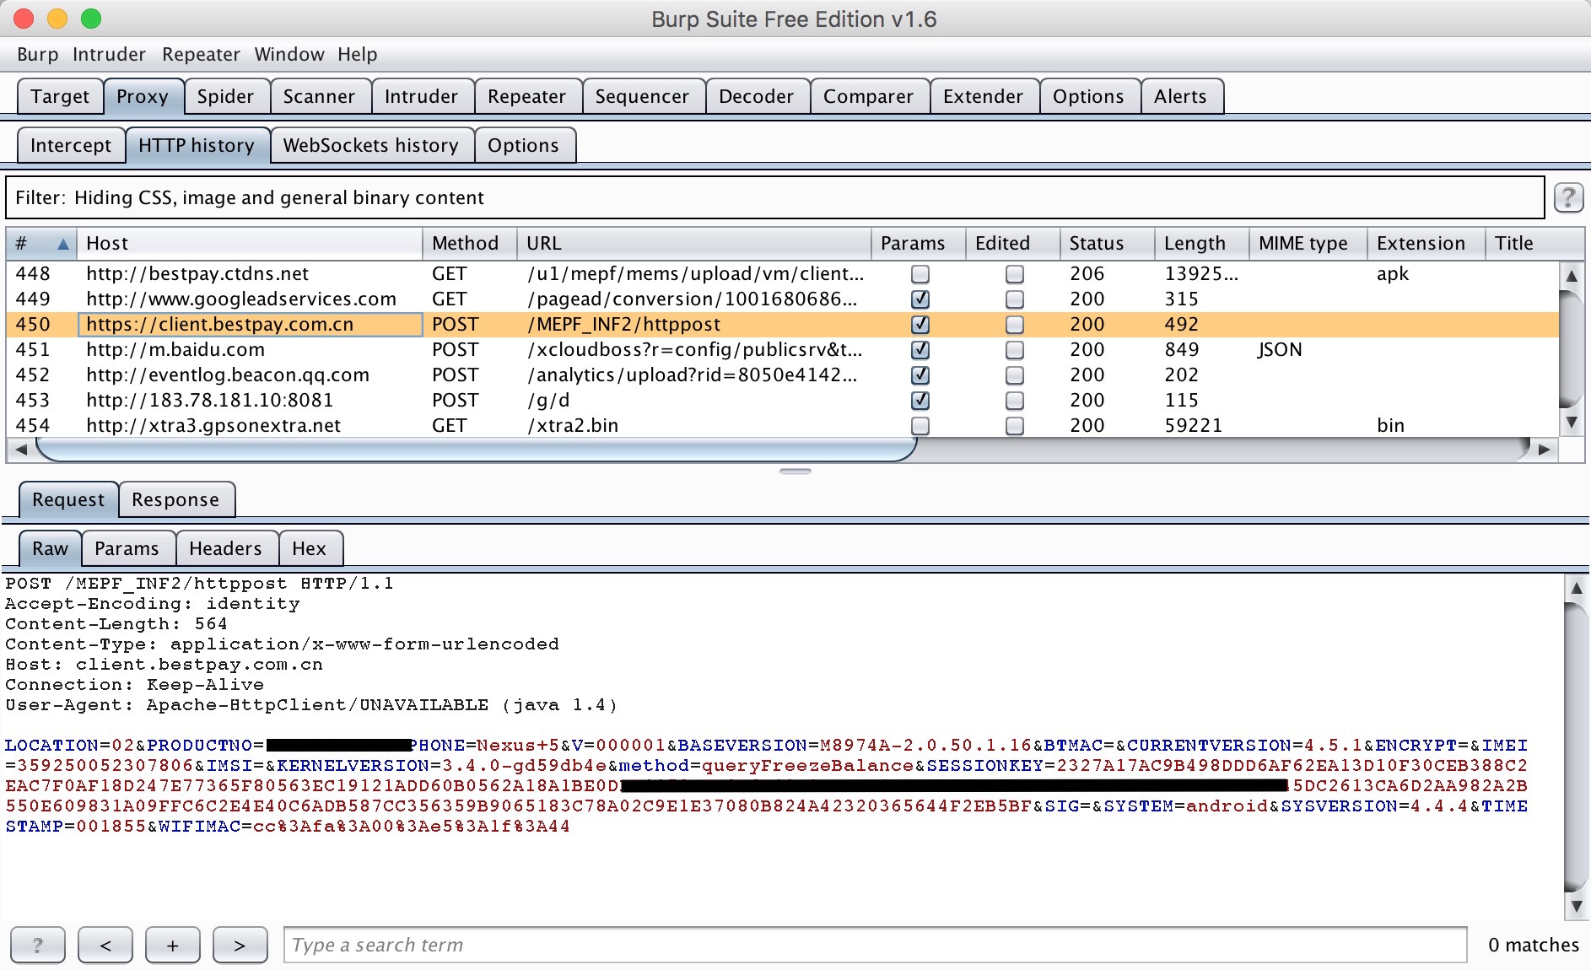
Task: Sort by the Status column header
Action: [1108, 244]
